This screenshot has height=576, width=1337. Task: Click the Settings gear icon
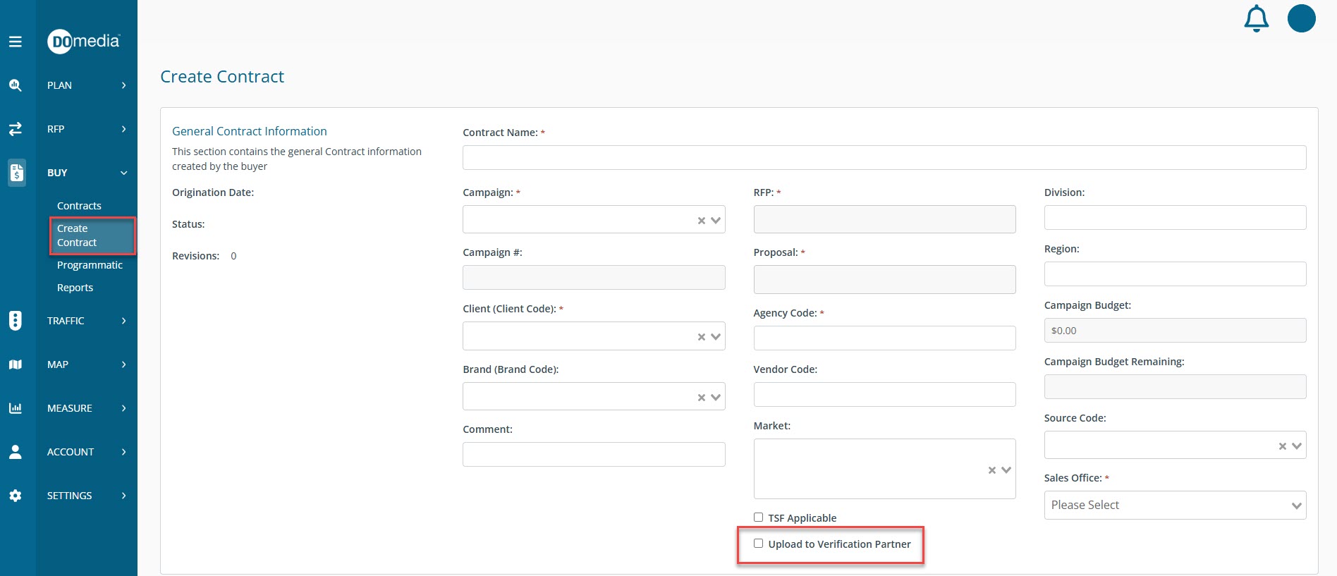point(16,496)
